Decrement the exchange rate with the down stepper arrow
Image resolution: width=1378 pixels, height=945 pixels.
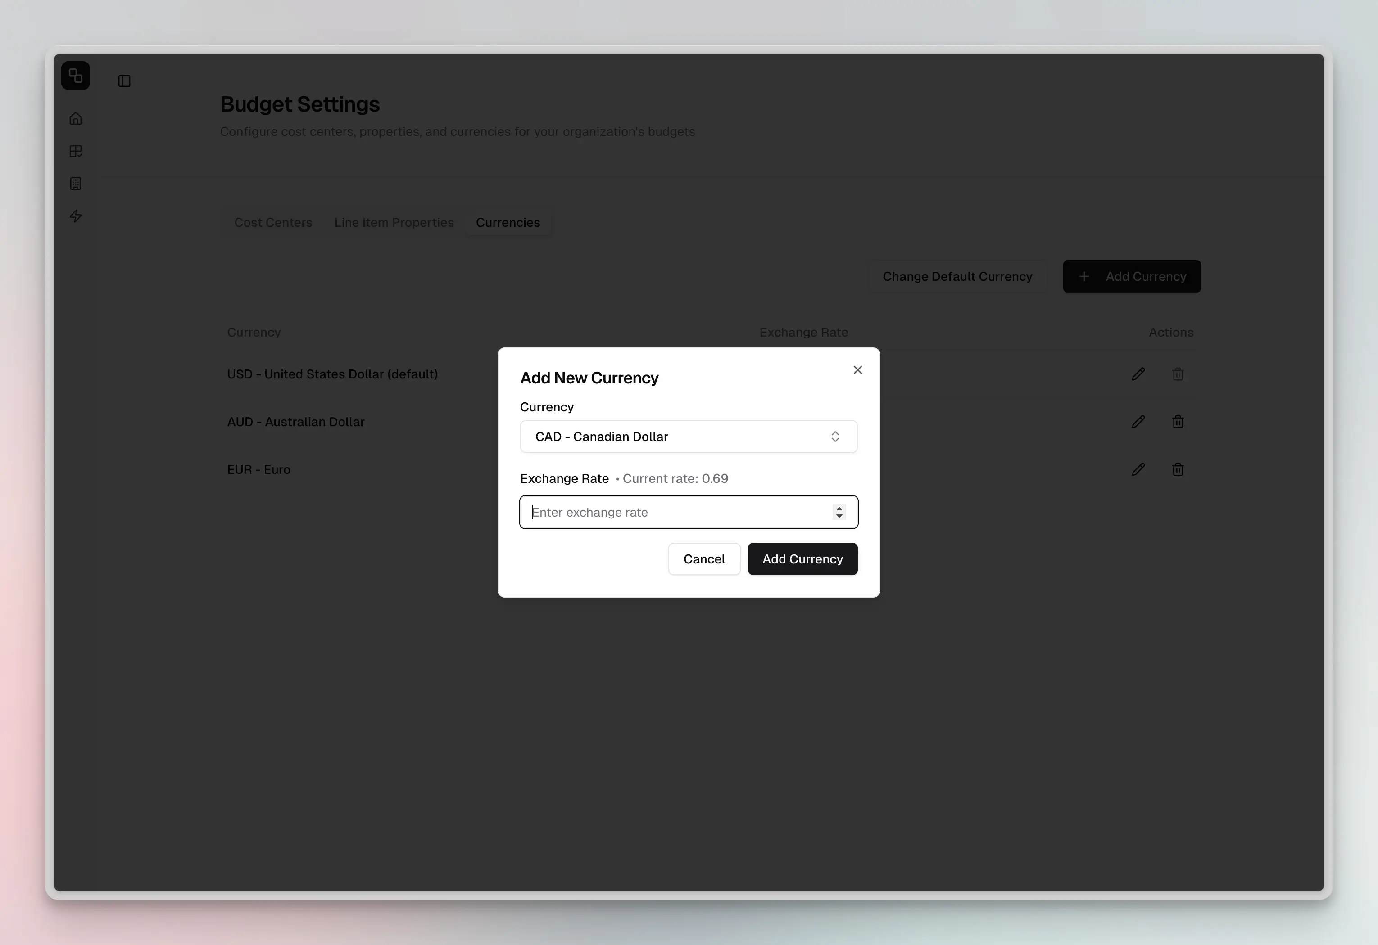[x=839, y=516]
